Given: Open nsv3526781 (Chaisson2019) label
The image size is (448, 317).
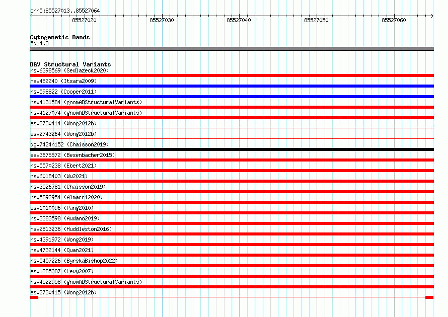Looking at the screenshot, I should point(68,187).
